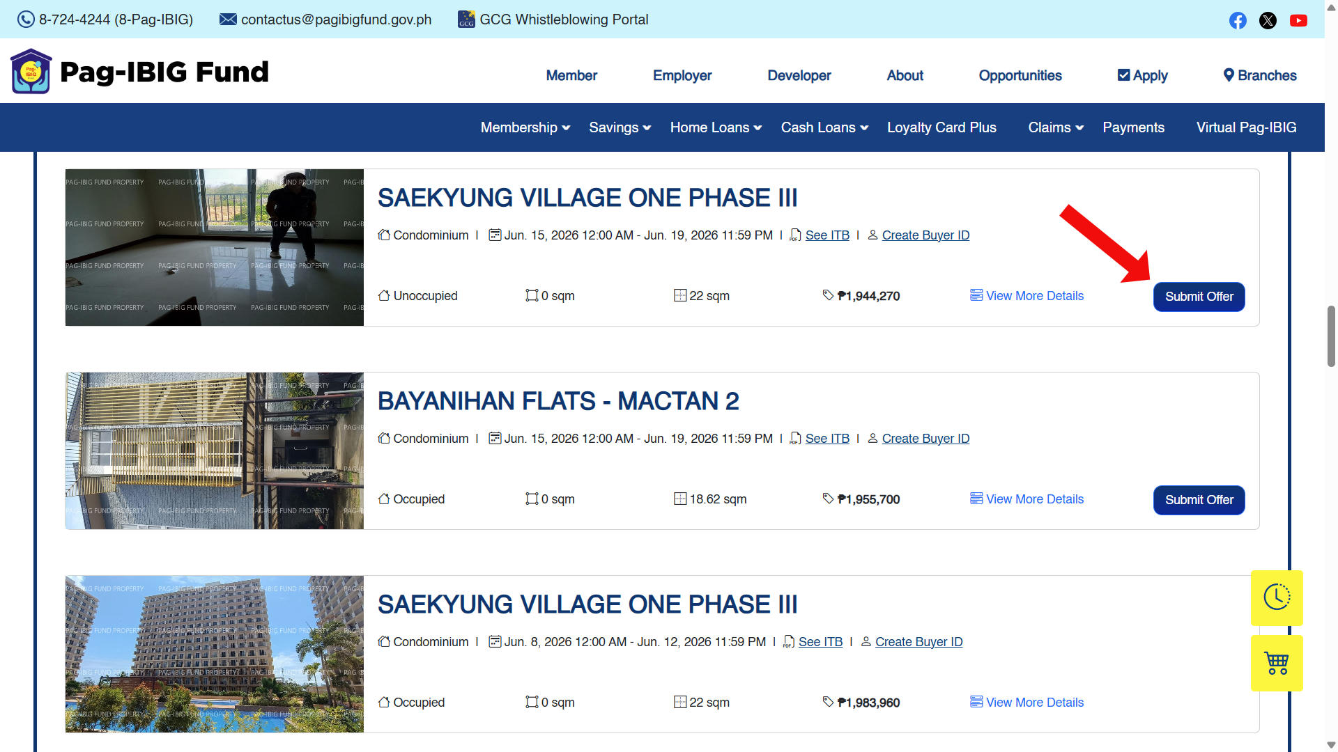Open Bayanihan Flats building photo thumbnail
Viewport: 1338px width, 752px height.
click(215, 451)
